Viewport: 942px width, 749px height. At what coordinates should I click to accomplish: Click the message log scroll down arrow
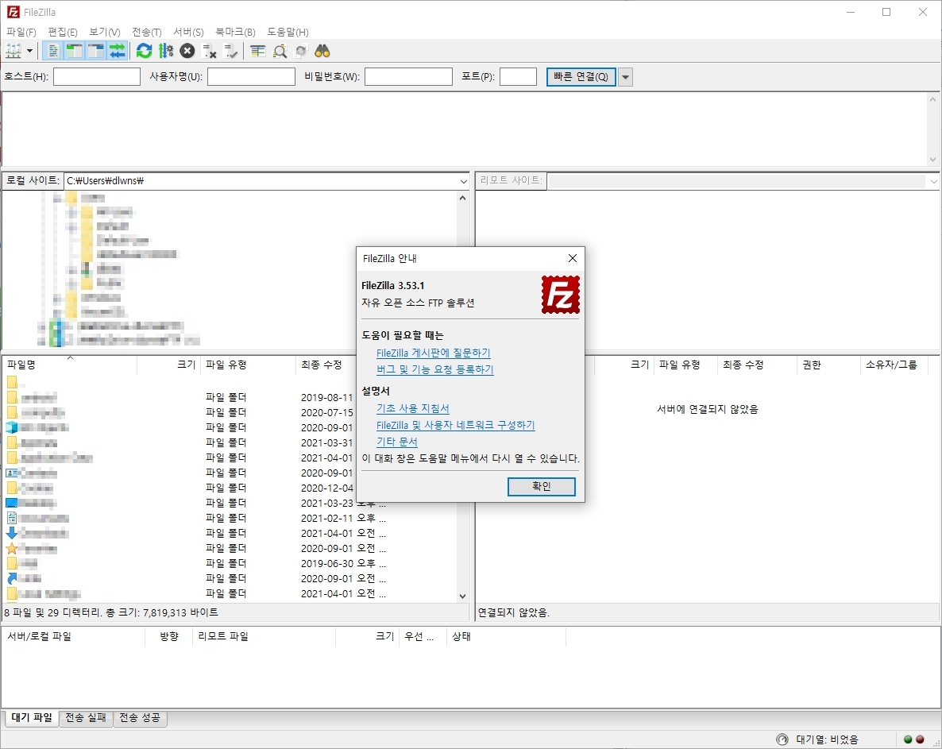933,159
